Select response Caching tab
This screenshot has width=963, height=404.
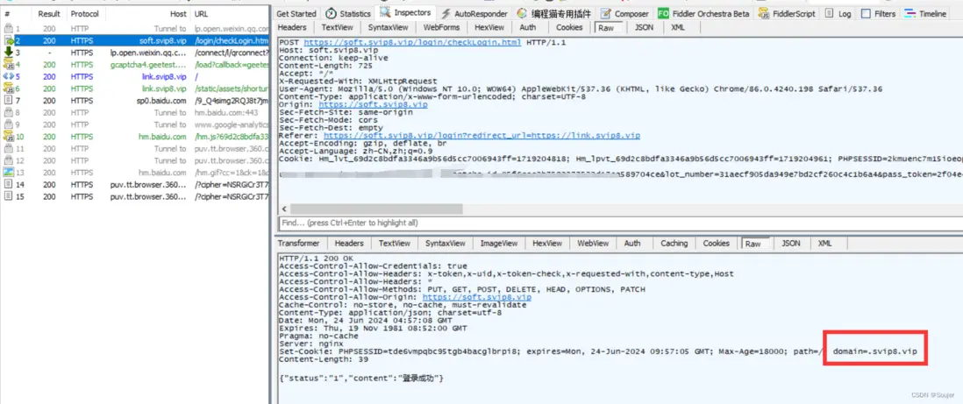coord(674,244)
